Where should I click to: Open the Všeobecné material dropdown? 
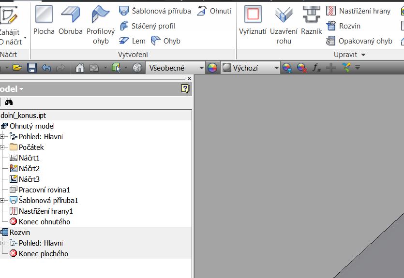tap(175, 68)
